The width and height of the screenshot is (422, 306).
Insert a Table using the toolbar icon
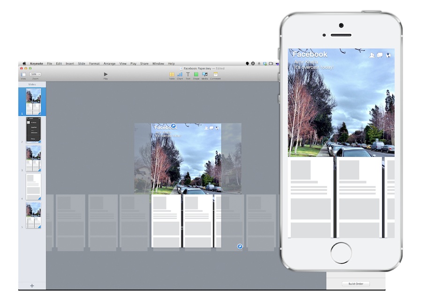pyautogui.click(x=172, y=75)
